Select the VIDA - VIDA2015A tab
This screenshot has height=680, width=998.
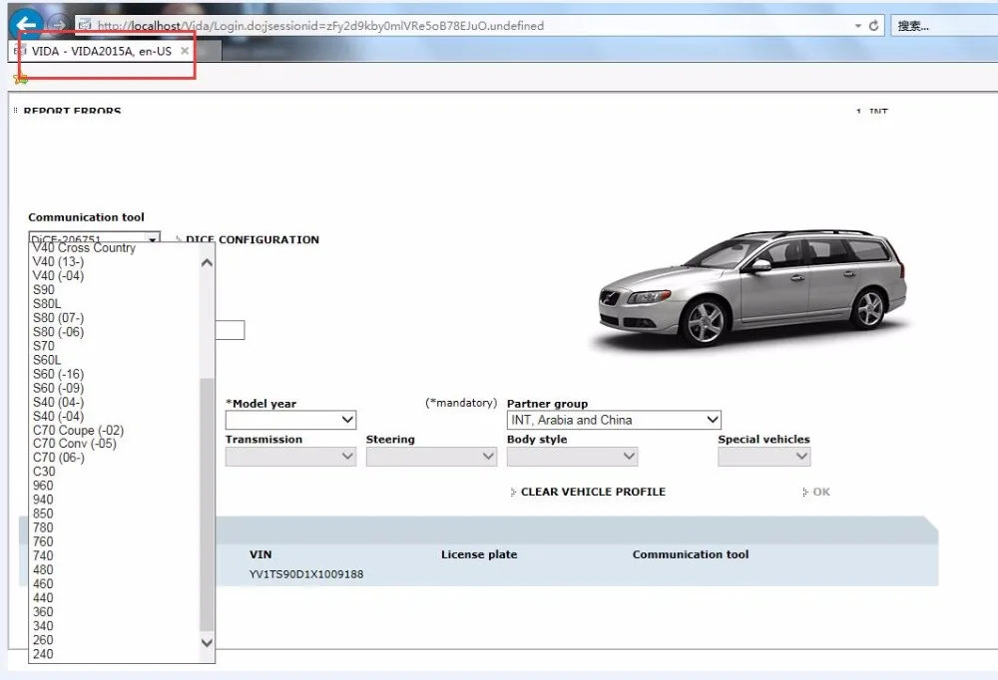[102, 51]
